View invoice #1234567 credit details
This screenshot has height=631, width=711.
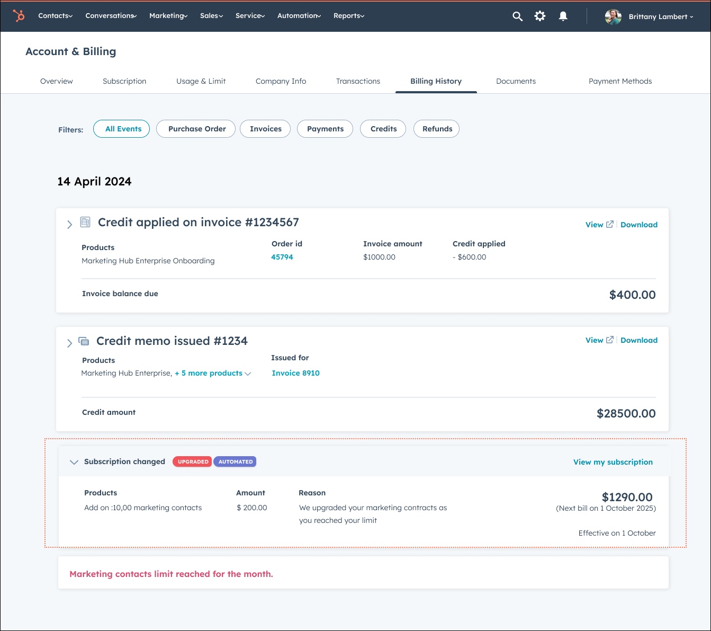pyautogui.click(x=595, y=225)
